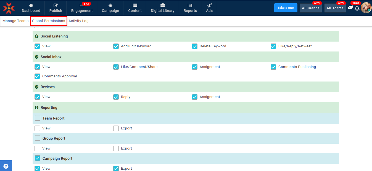The image size is (372, 171).
Task: Click help icon beside Reporting
Action: (36, 108)
